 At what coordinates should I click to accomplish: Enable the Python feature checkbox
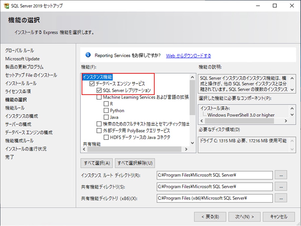coord(106,111)
